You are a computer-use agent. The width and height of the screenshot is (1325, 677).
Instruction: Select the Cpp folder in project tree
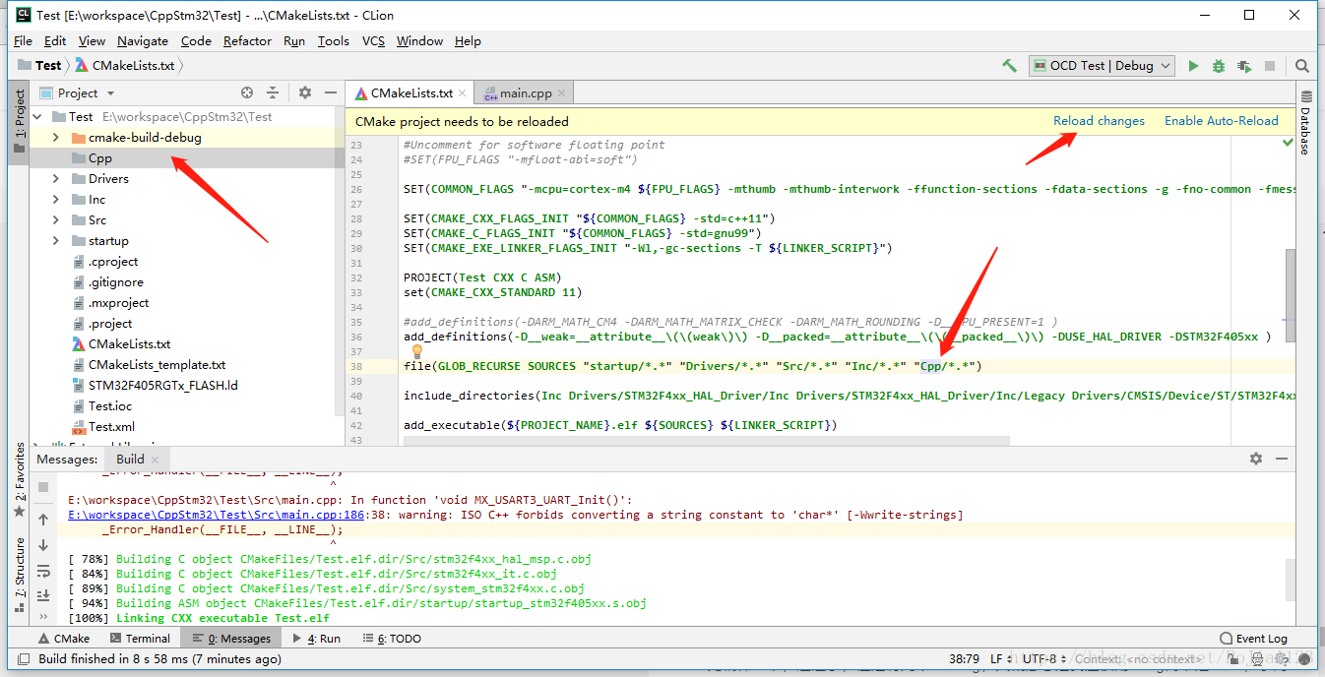tap(99, 158)
